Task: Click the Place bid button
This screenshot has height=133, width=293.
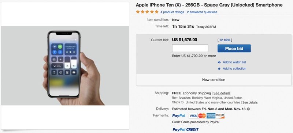Action: click(234, 49)
